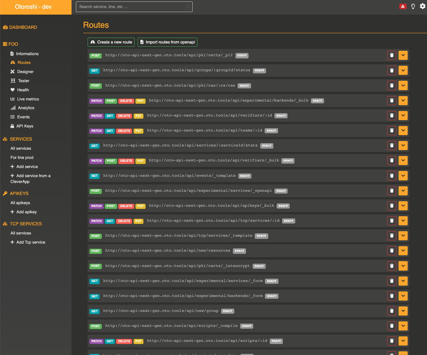Delete the api/teams/:id route
Image resolution: width=427 pixels, height=355 pixels.
click(392, 130)
